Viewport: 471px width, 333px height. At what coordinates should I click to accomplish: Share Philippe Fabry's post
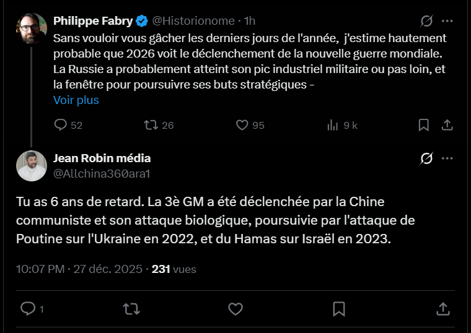[446, 125]
